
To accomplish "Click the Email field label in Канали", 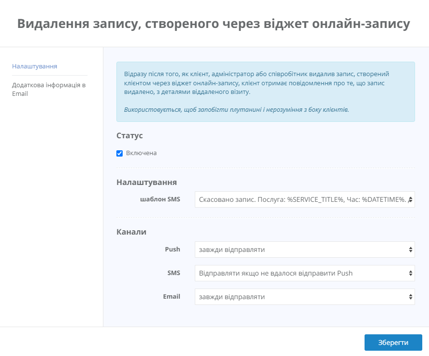I will click(x=172, y=297).
